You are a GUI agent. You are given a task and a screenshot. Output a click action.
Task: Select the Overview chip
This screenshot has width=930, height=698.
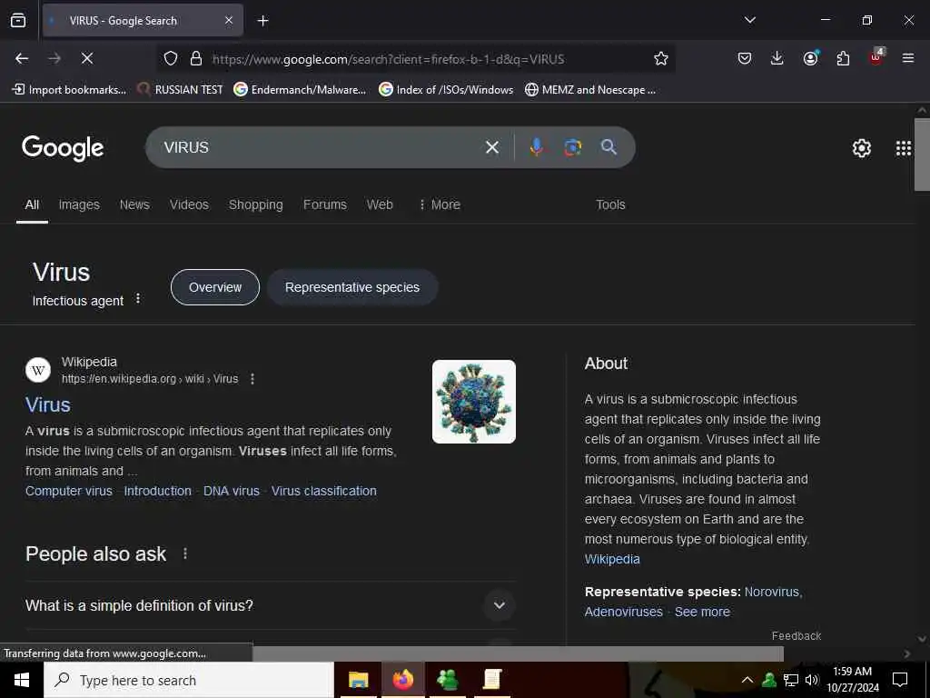click(214, 287)
